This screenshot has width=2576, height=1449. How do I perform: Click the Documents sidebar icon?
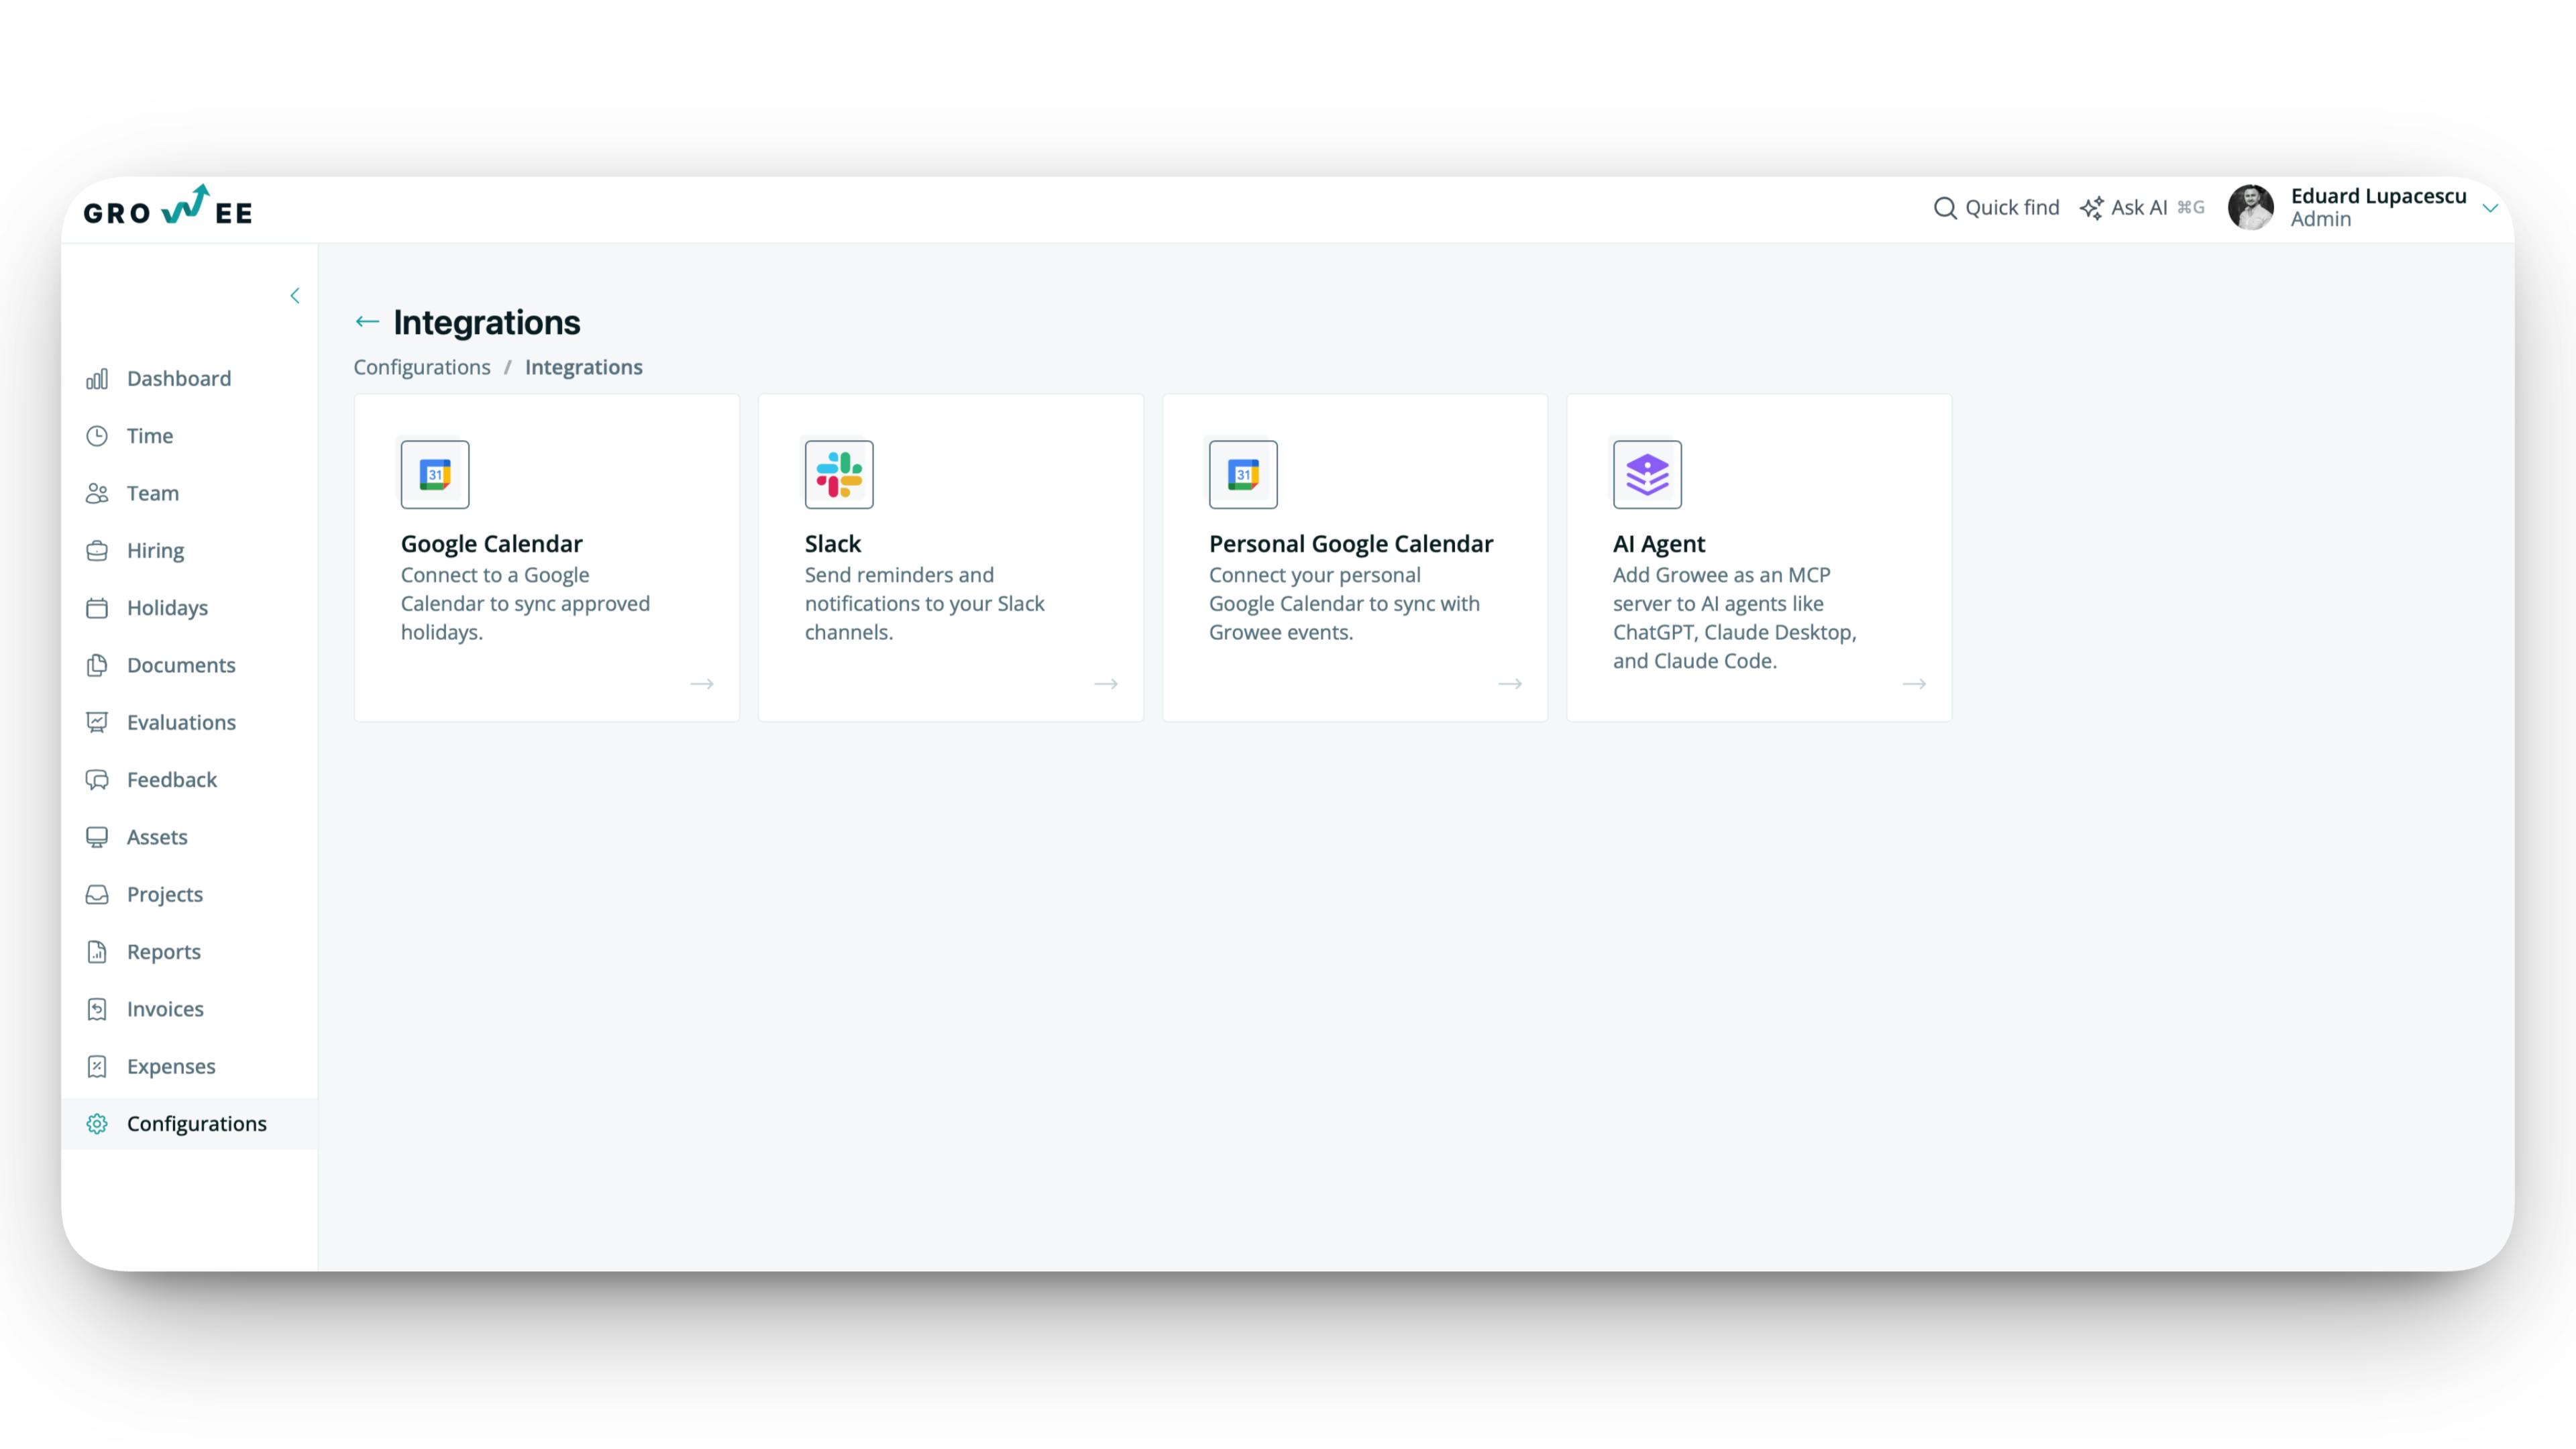pyautogui.click(x=97, y=665)
